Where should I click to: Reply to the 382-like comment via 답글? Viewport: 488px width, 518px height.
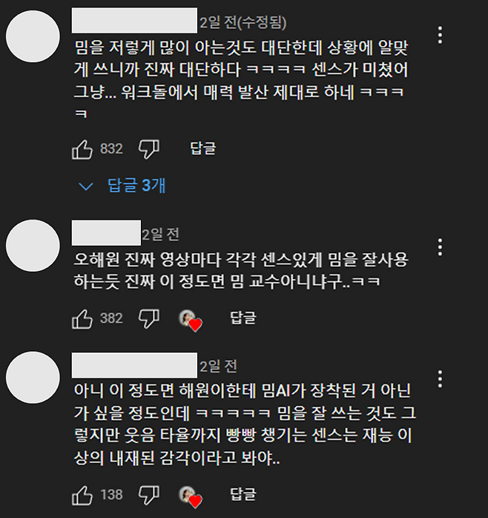243,318
